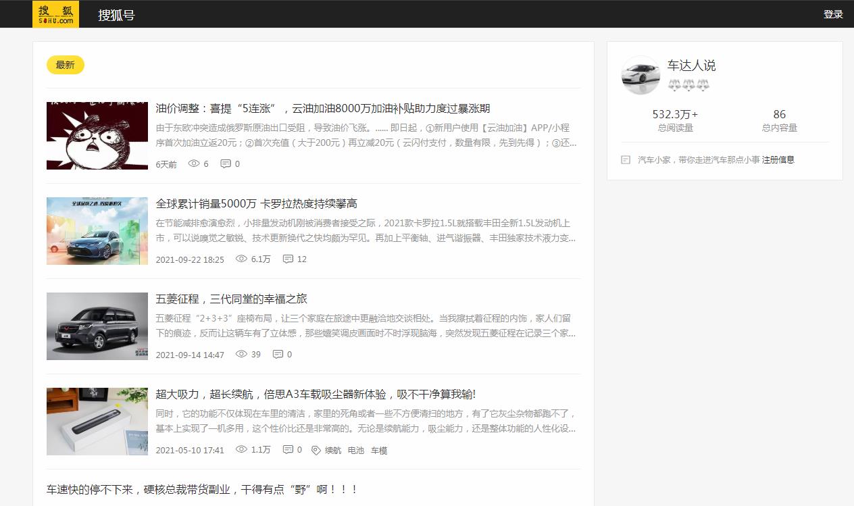Click the 油价调整 article summary text

pos(366,135)
